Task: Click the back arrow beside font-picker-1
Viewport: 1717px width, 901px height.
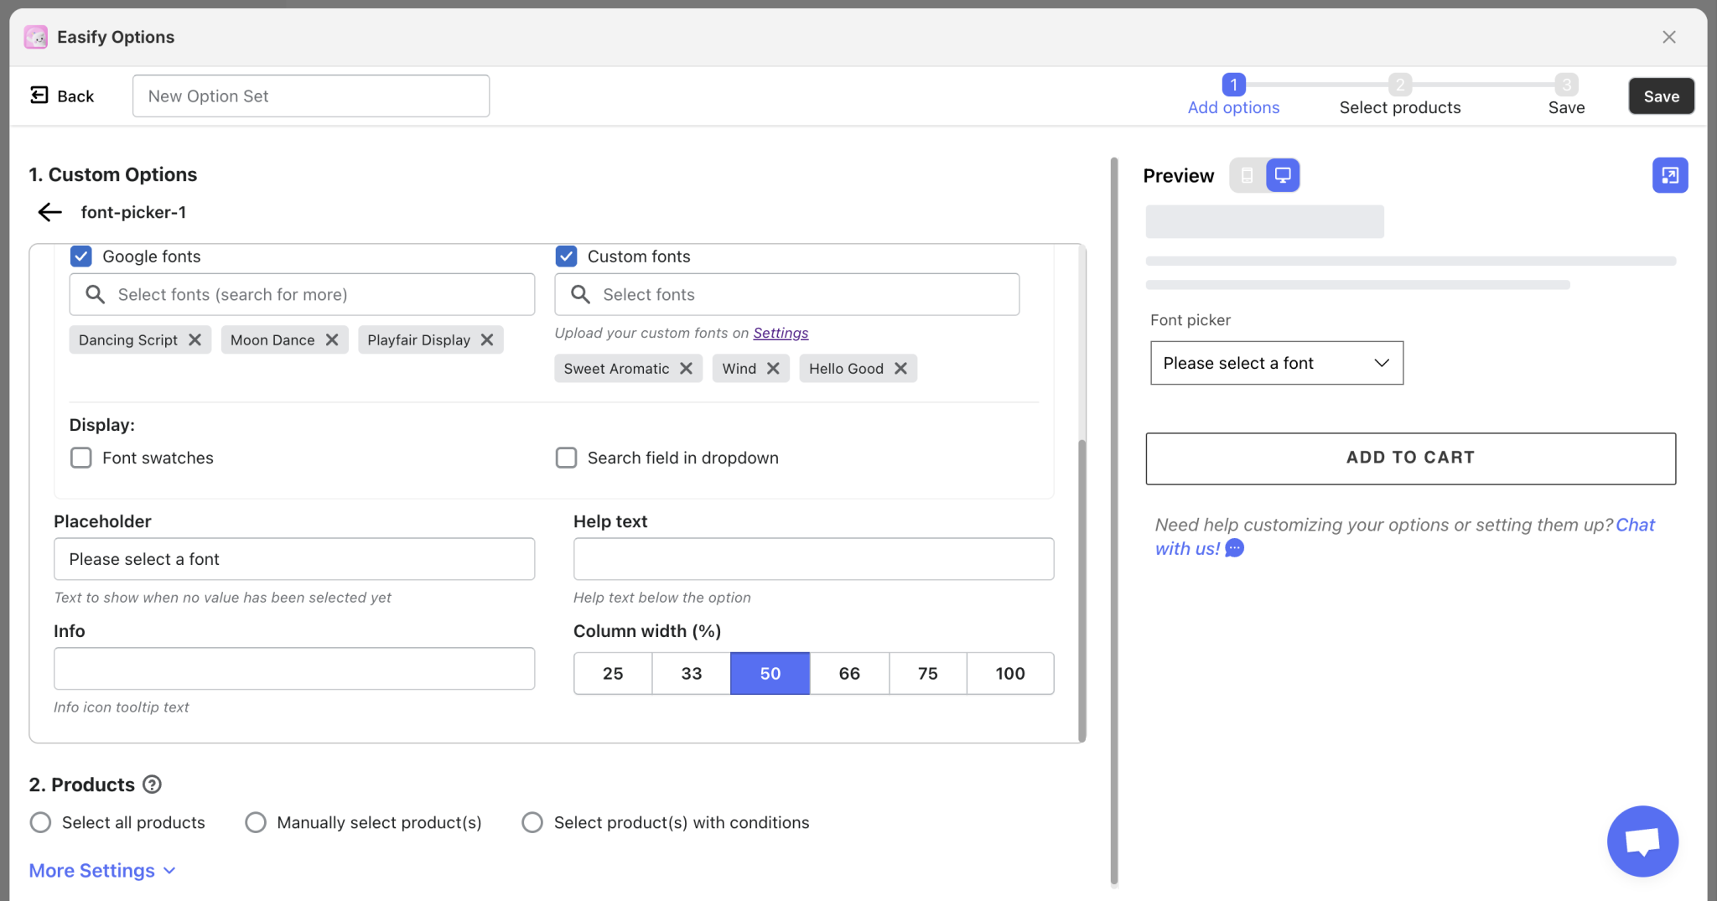Action: point(50,212)
